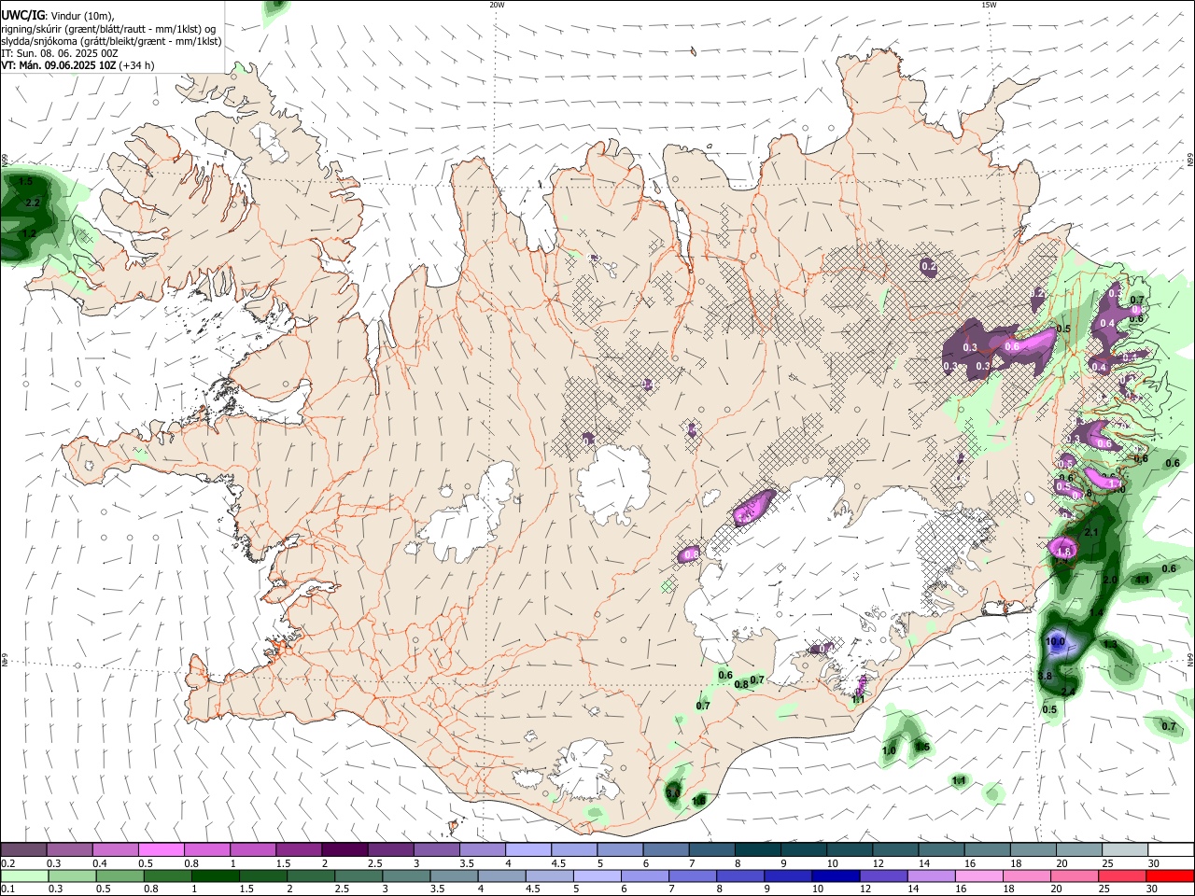Select the snow-scale swatch labeled 25

pos(1126,849)
